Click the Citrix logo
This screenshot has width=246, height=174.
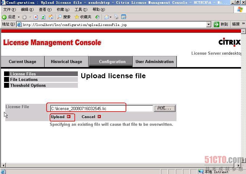(229, 42)
